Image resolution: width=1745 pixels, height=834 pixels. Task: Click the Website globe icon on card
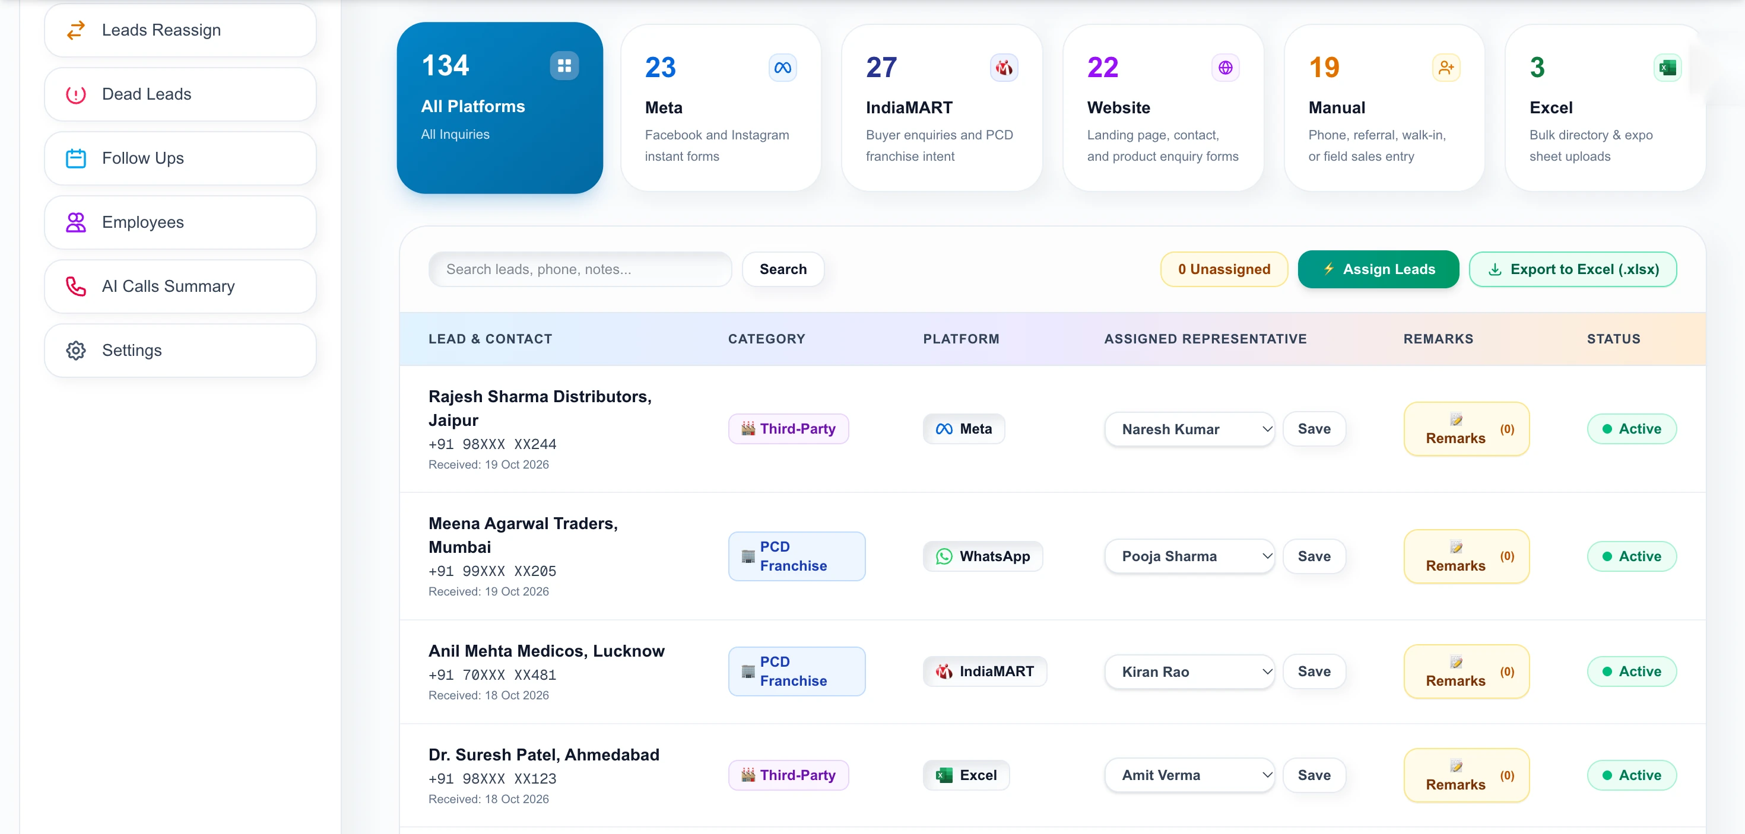[1226, 68]
